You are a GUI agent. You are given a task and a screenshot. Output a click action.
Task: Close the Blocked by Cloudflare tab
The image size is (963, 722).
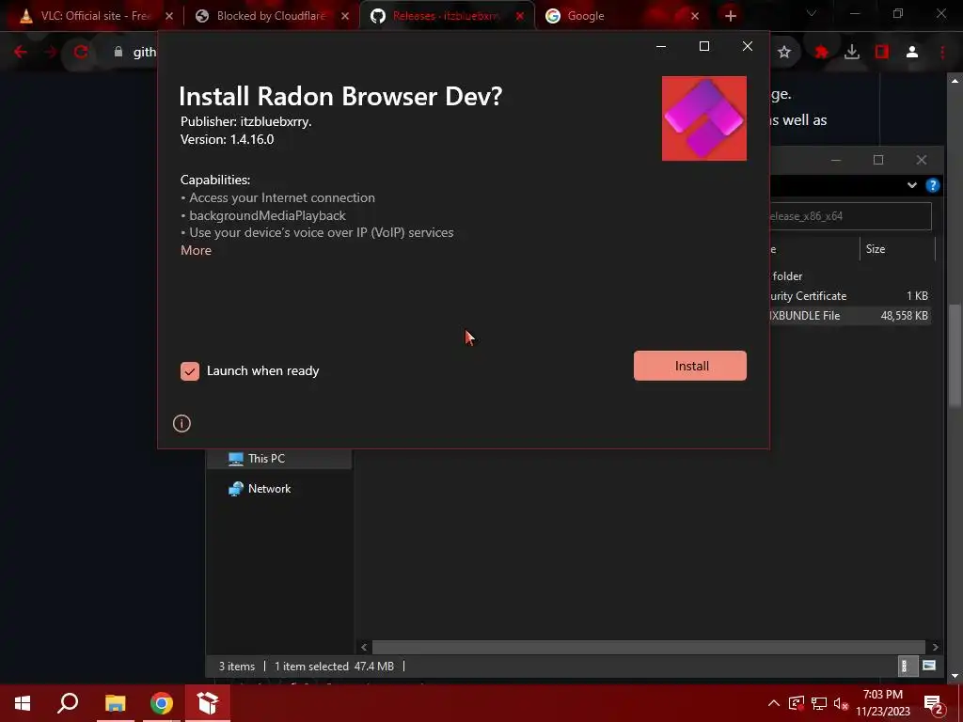(x=345, y=16)
